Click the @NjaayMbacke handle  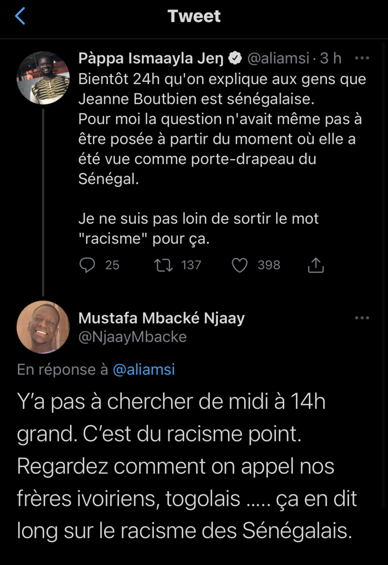point(132,337)
